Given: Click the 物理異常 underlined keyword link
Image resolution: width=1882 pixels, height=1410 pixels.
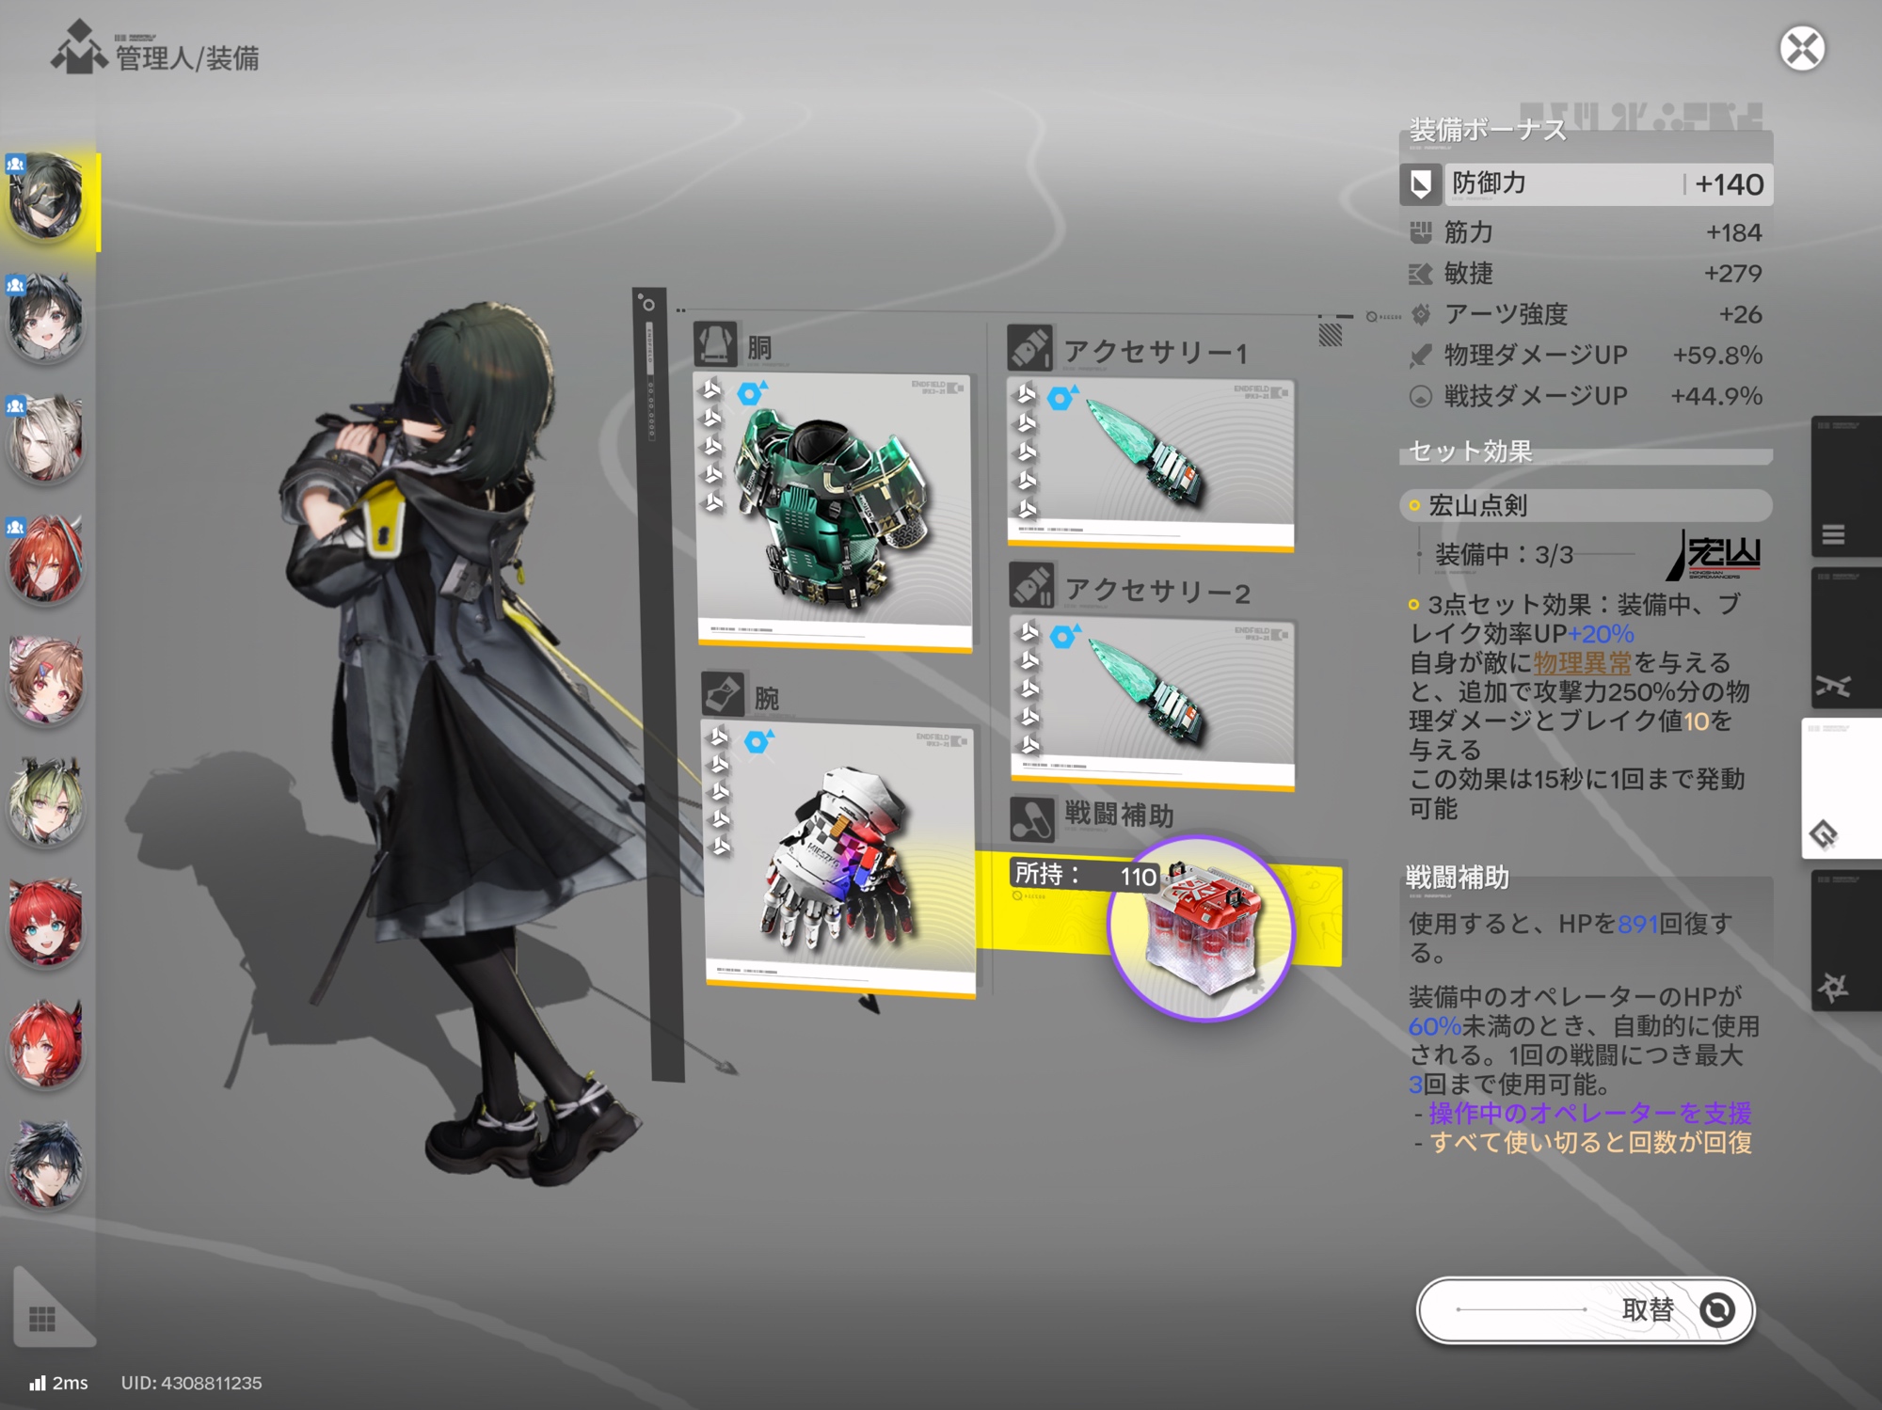Looking at the screenshot, I should [x=1582, y=663].
